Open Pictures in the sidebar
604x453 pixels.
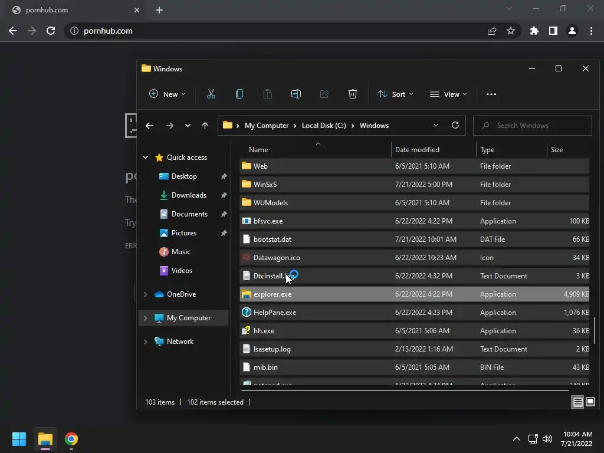coord(184,232)
